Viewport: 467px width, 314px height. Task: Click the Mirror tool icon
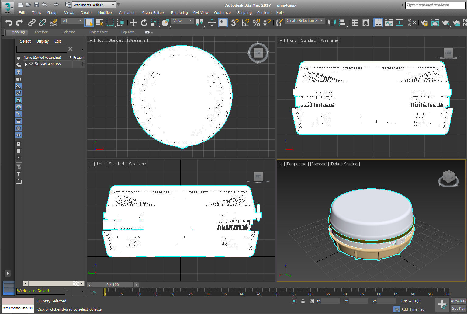pyautogui.click(x=332, y=23)
